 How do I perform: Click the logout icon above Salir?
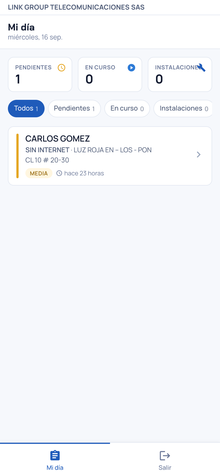(165, 455)
